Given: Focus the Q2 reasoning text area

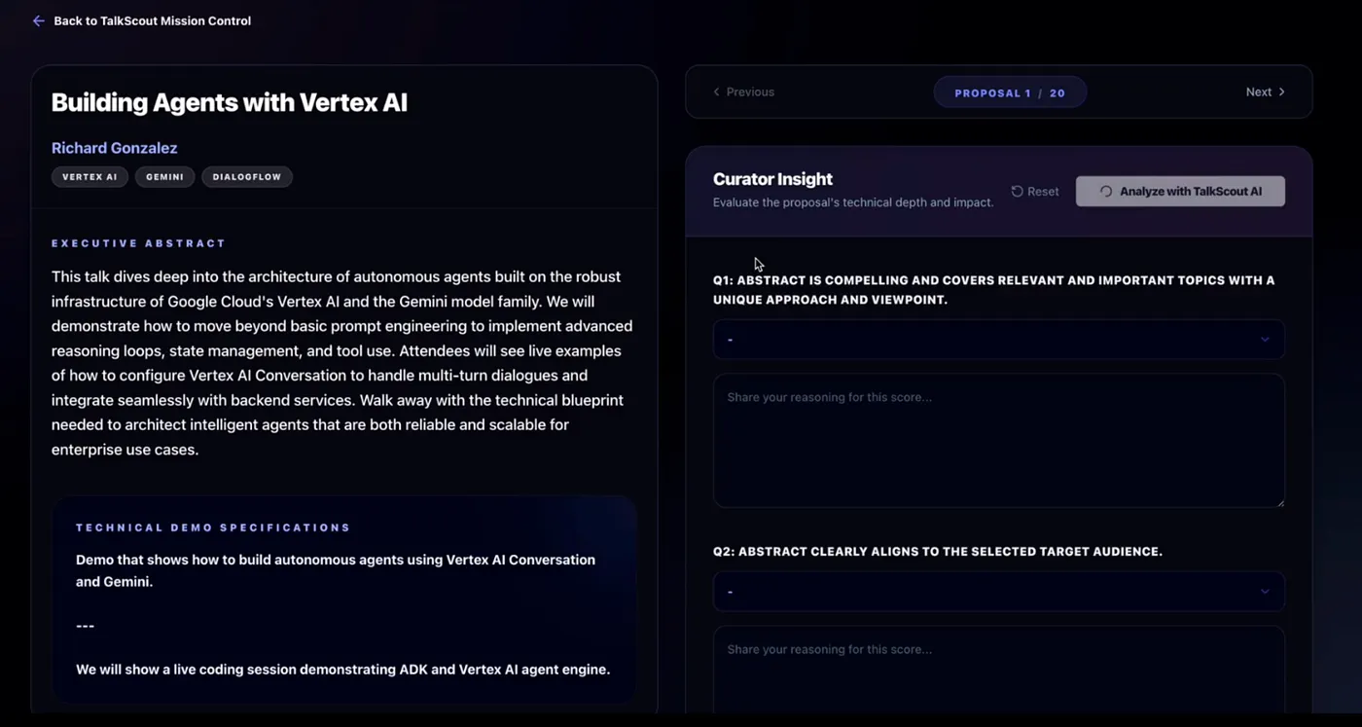Looking at the screenshot, I should click(998, 670).
